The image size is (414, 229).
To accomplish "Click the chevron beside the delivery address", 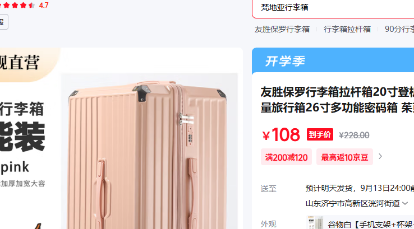I will (405, 203).
